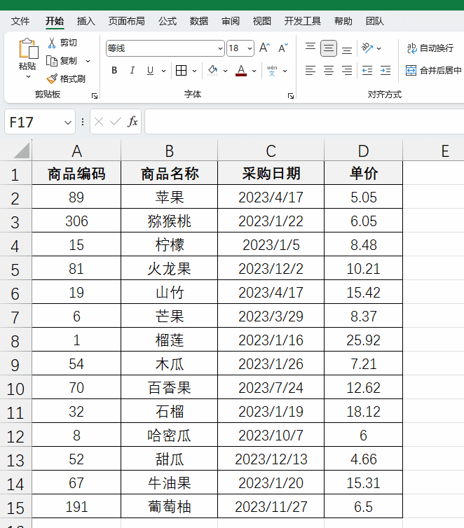Select the header cell 商品编码

(x=76, y=173)
